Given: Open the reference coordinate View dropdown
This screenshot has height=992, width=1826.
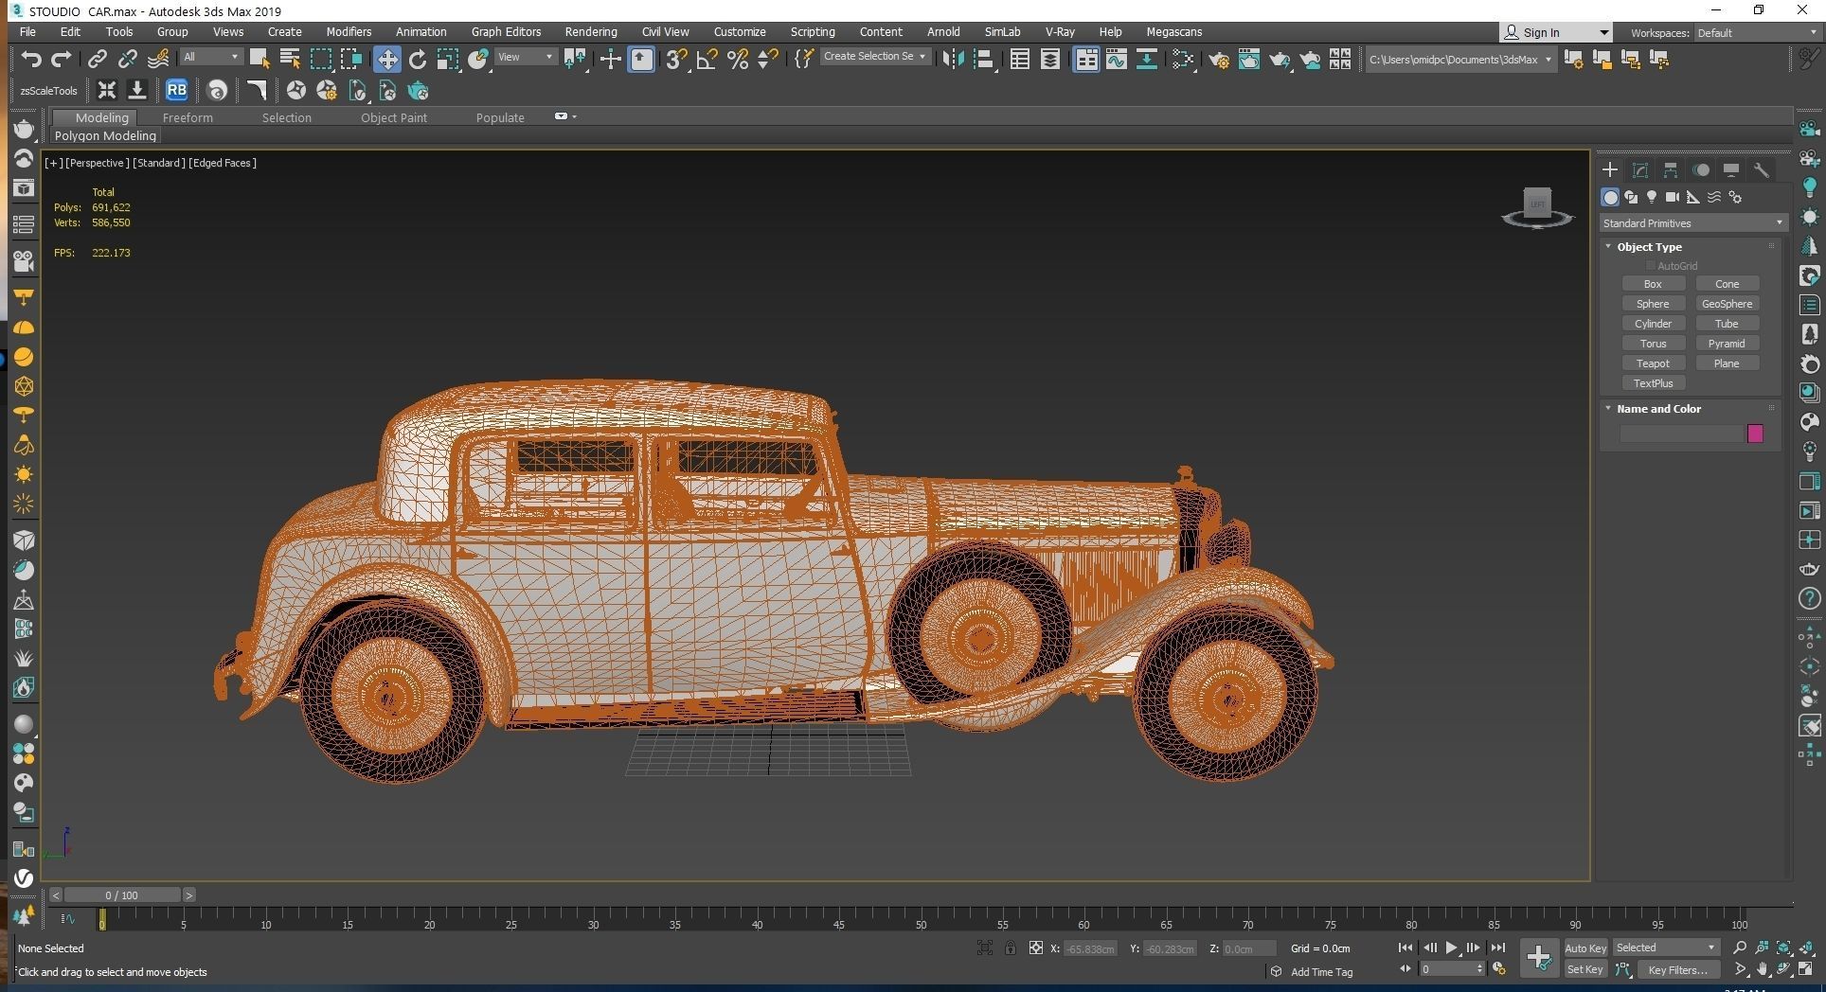Looking at the screenshot, I should pyautogui.click(x=527, y=57).
